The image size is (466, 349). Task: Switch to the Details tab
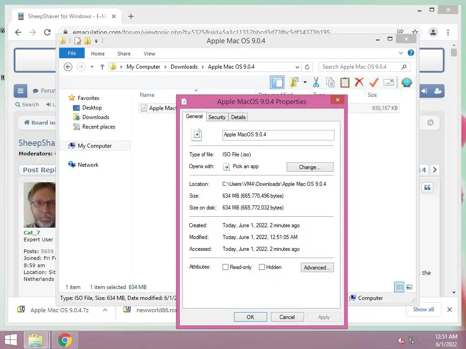coord(238,117)
